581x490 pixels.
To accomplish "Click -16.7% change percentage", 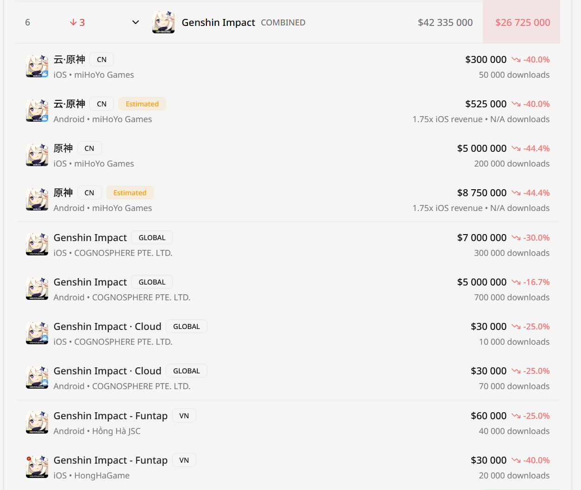I will [x=537, y=282].
